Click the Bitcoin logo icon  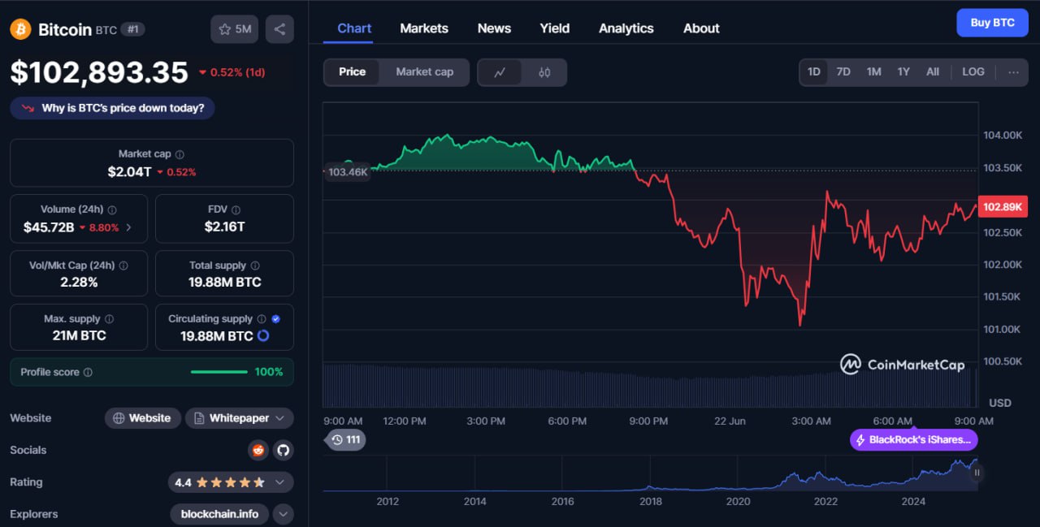[20, 29]
